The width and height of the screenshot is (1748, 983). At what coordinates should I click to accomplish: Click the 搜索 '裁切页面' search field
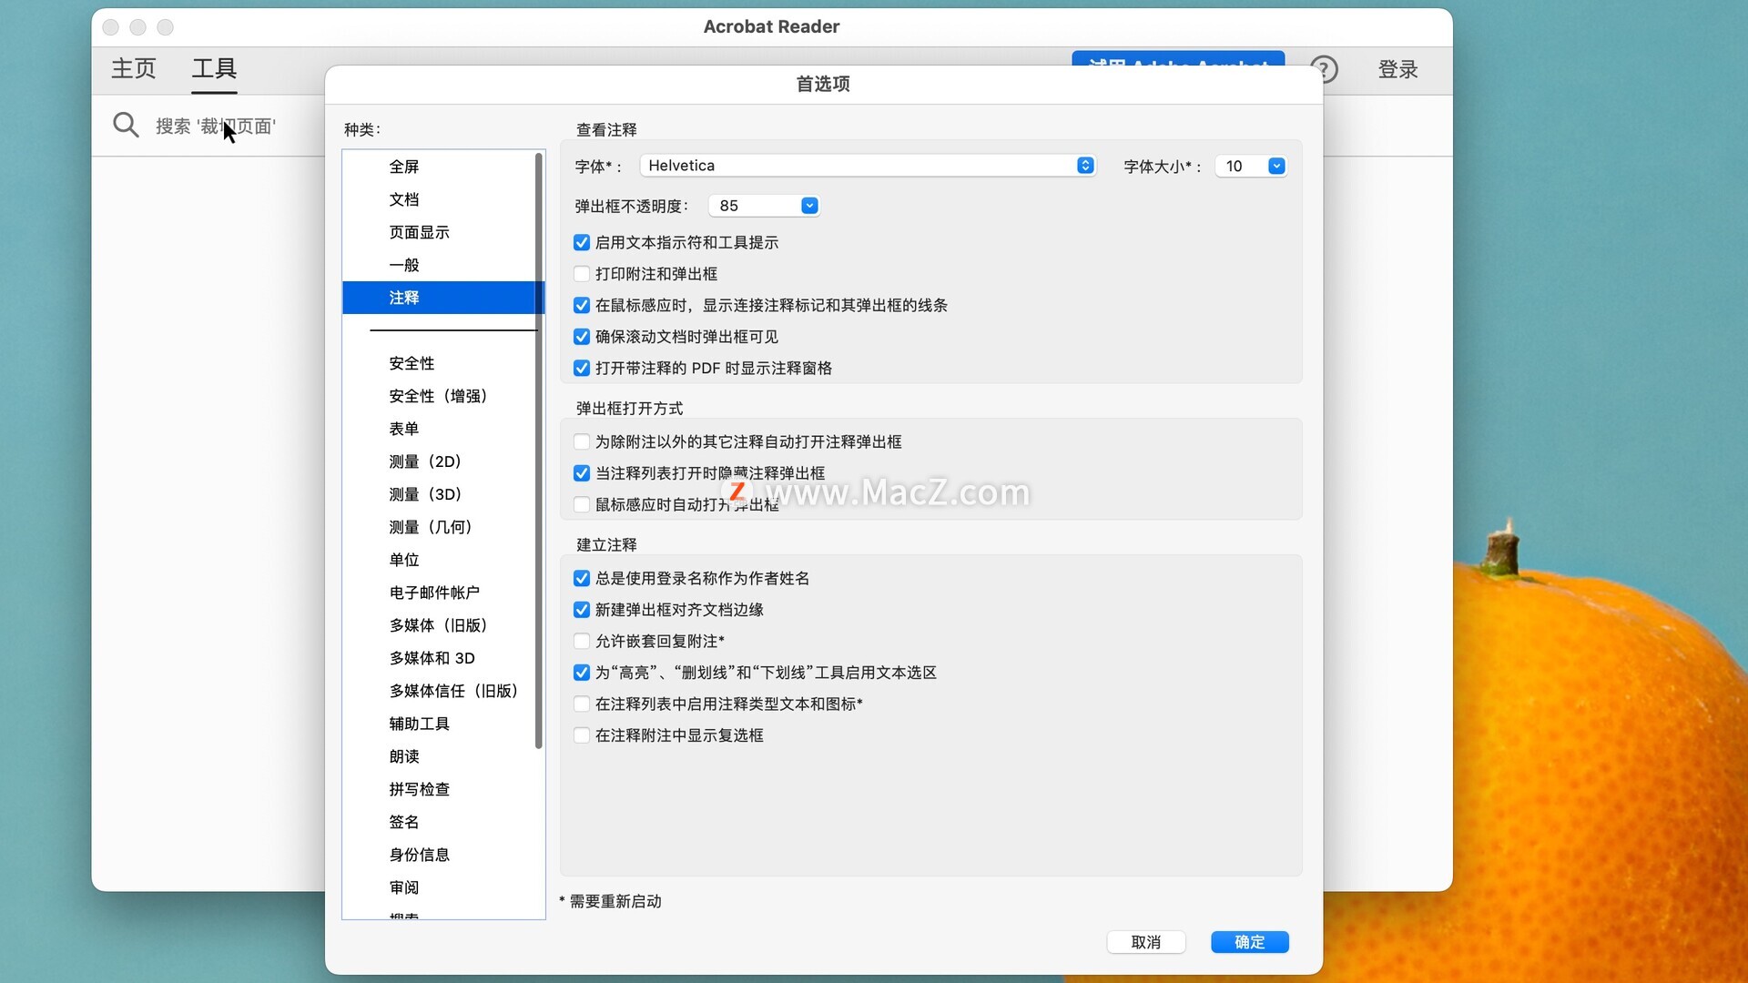click(216, 127)
